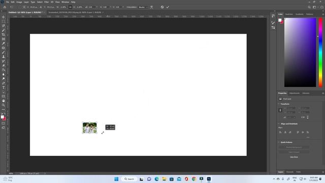The width and height of the screenshot is (325, 183).
Task: Toggle width-height link in Properties panel
Action: click(280, 110)
